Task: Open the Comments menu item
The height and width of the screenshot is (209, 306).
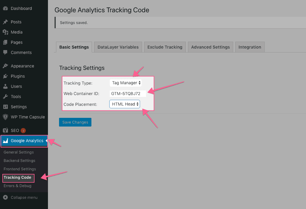Action: 24,52
